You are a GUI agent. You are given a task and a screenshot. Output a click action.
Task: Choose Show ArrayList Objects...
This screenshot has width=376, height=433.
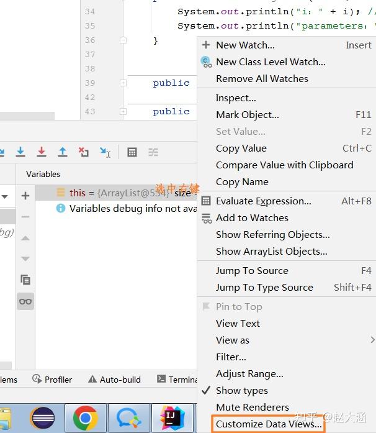(287, 252)
